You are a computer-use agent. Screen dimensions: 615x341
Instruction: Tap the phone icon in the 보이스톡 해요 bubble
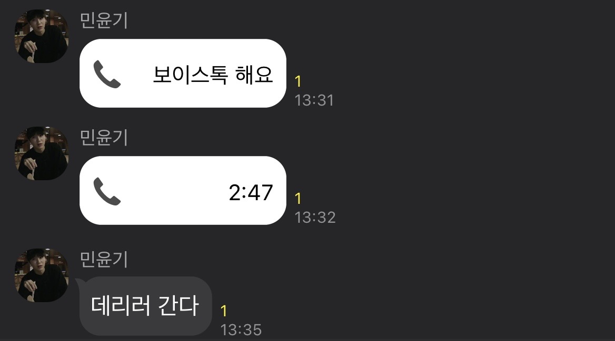[107, 74]
